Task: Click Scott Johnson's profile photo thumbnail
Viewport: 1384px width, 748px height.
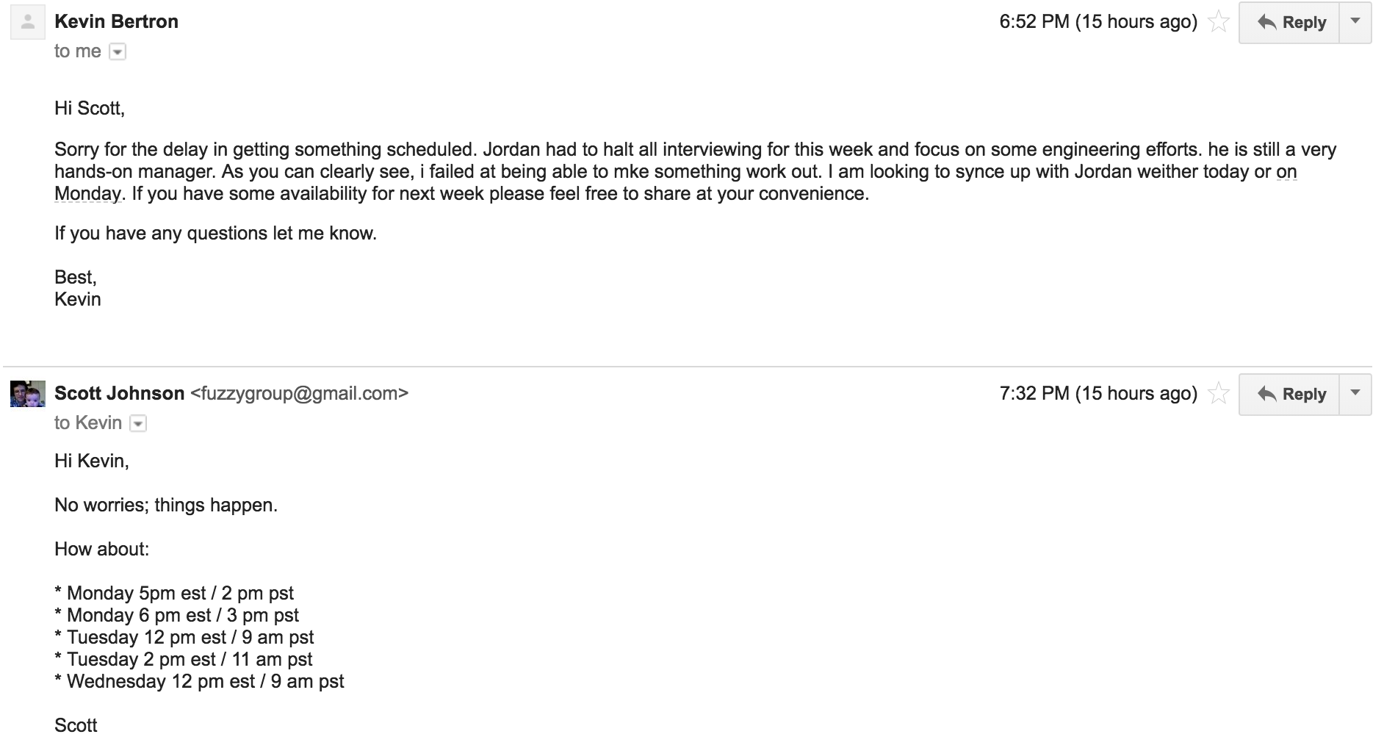Action: click(28, 394)
